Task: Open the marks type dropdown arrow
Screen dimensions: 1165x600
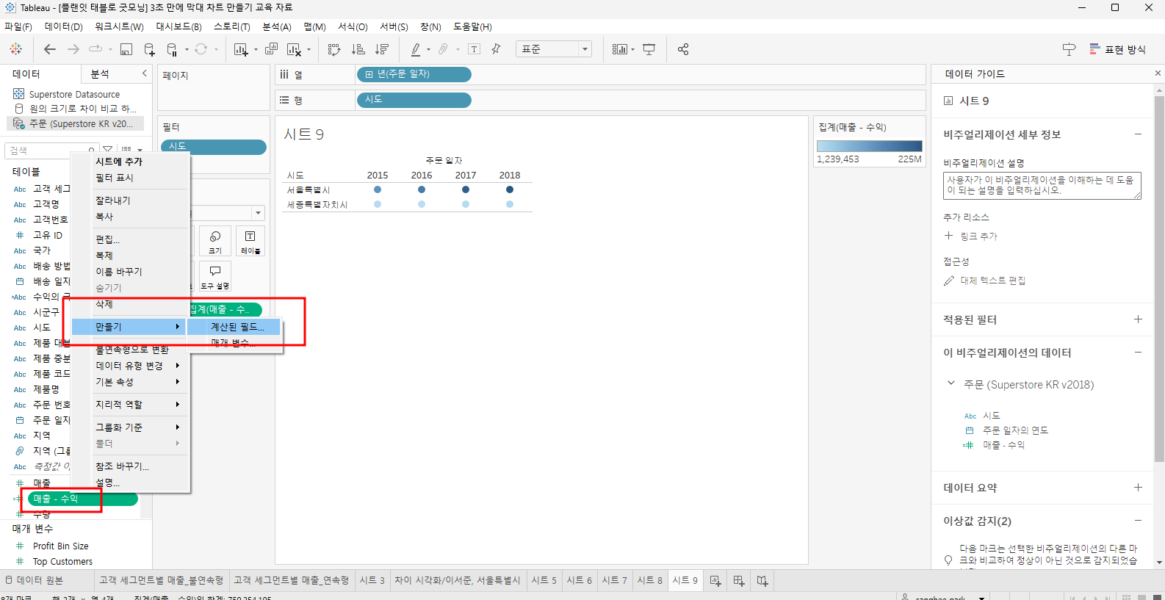Action: click(x=258, y=213)
